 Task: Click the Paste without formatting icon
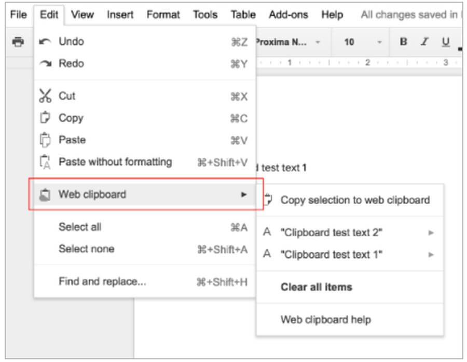point(45,162)
